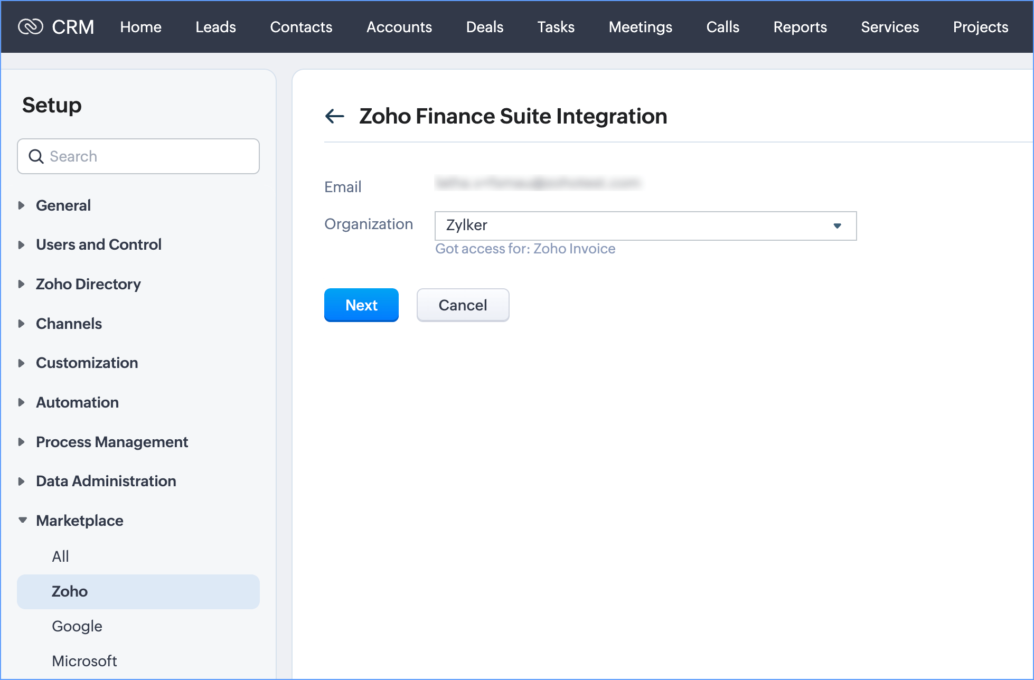Switch to Deals tab
The width and height of the screenshot is (1034, 680).
484,27
